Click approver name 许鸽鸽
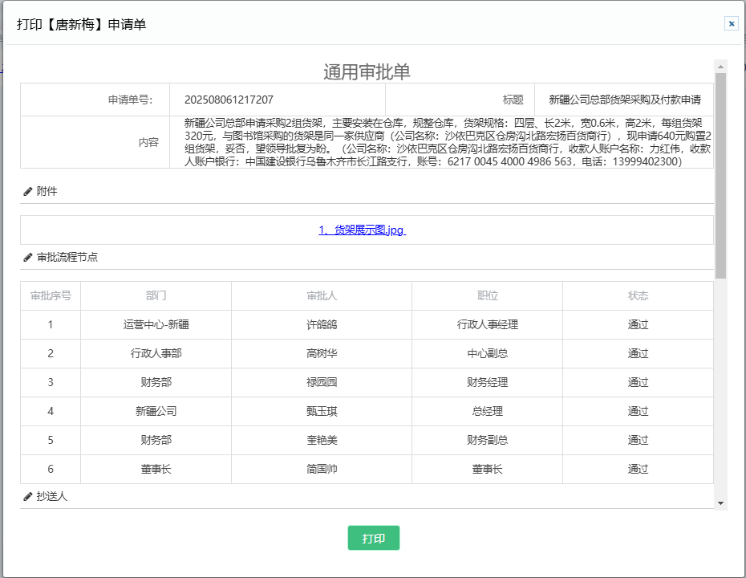Viewport: 746px width, 578px height. pyautogui.click(x=322, y=324)
